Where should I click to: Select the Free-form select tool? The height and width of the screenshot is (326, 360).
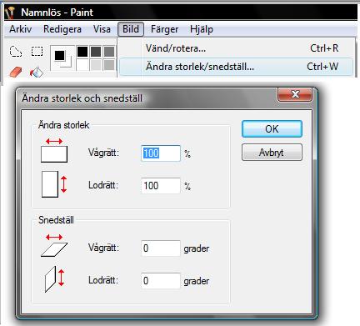pyautogui.click(x=16, y=52)
